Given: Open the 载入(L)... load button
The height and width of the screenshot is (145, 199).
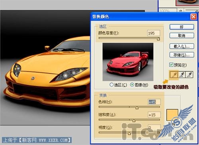Looking at the screenshot, I should [182, 46].
